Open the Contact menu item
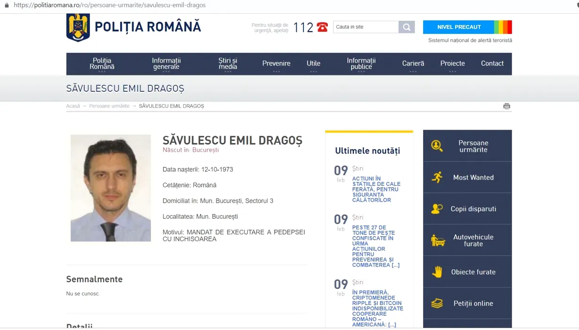Viewport: 579px width, 330px height. 492,64
